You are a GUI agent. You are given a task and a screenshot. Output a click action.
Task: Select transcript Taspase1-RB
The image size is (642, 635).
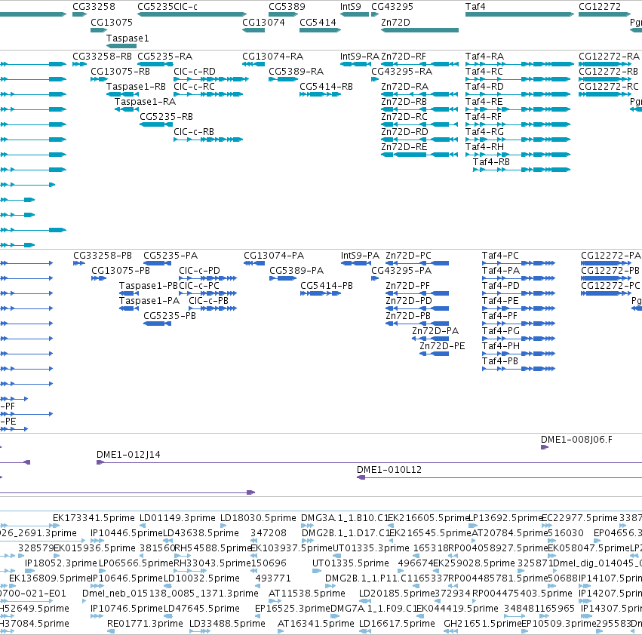click(136, 87)
